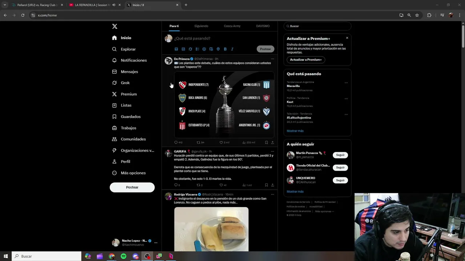The image size is (465, 261).
Task: Switch to the DAVISMO tab
Action: 263,26
